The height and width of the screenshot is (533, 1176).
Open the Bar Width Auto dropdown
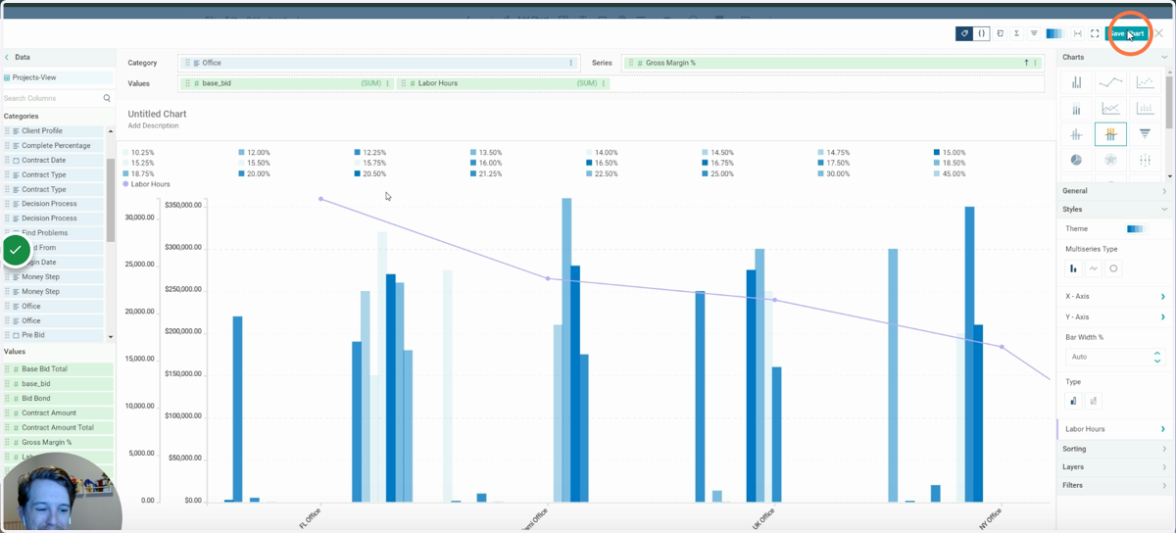[x=1115, y=357]
